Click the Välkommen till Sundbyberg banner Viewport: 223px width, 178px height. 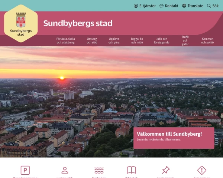tap(174, 138)
